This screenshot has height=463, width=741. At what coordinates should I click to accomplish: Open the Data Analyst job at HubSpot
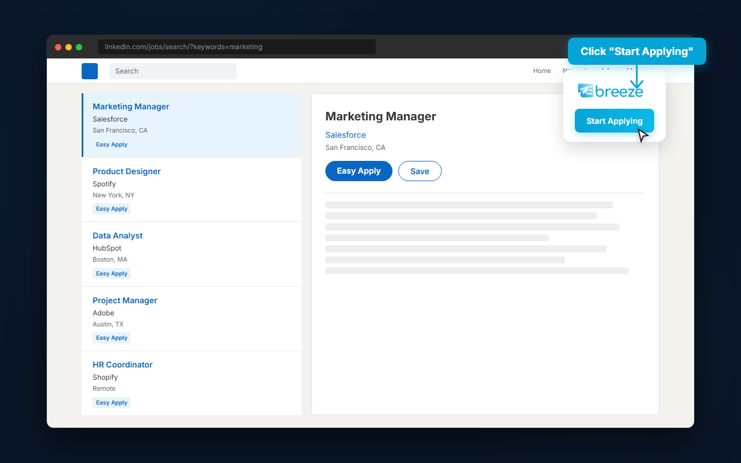(x=118, y=236)
